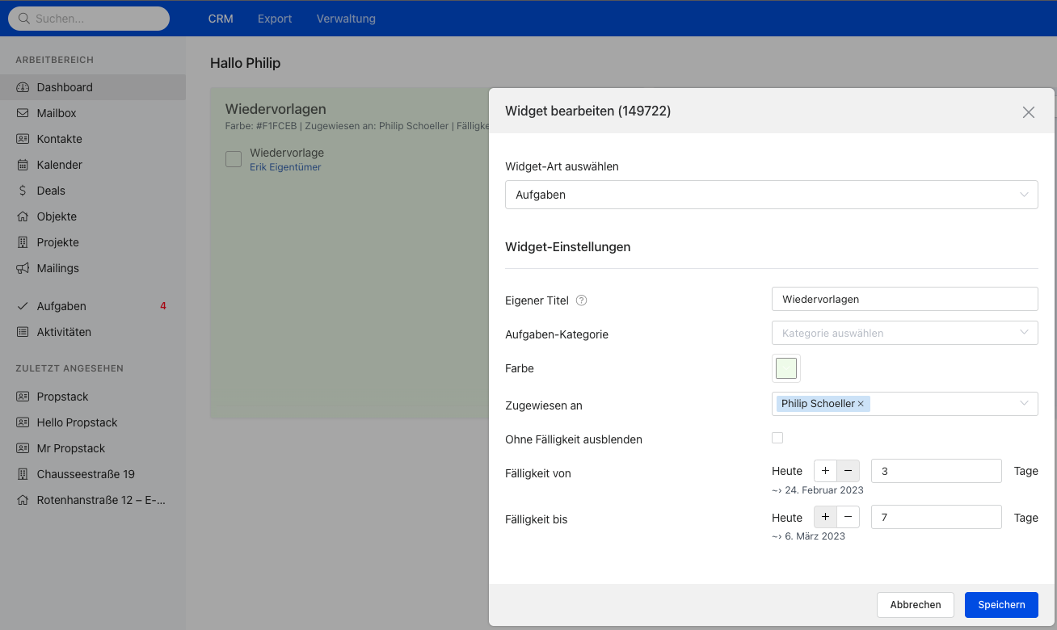This screenshot has height=630, width=1057.
Task: Click the Mailings megaphone icon
Action: 23,268
